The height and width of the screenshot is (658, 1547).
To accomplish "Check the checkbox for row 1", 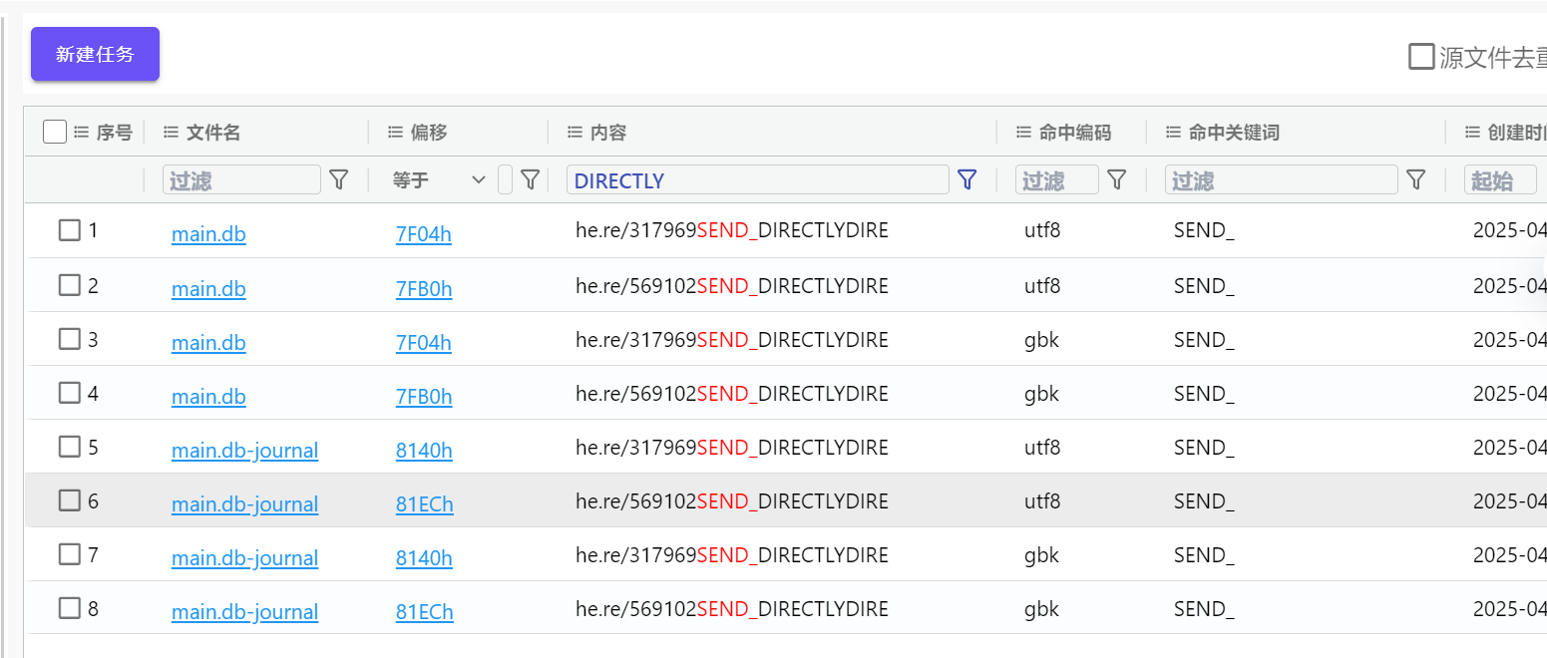I will (69, 230).
